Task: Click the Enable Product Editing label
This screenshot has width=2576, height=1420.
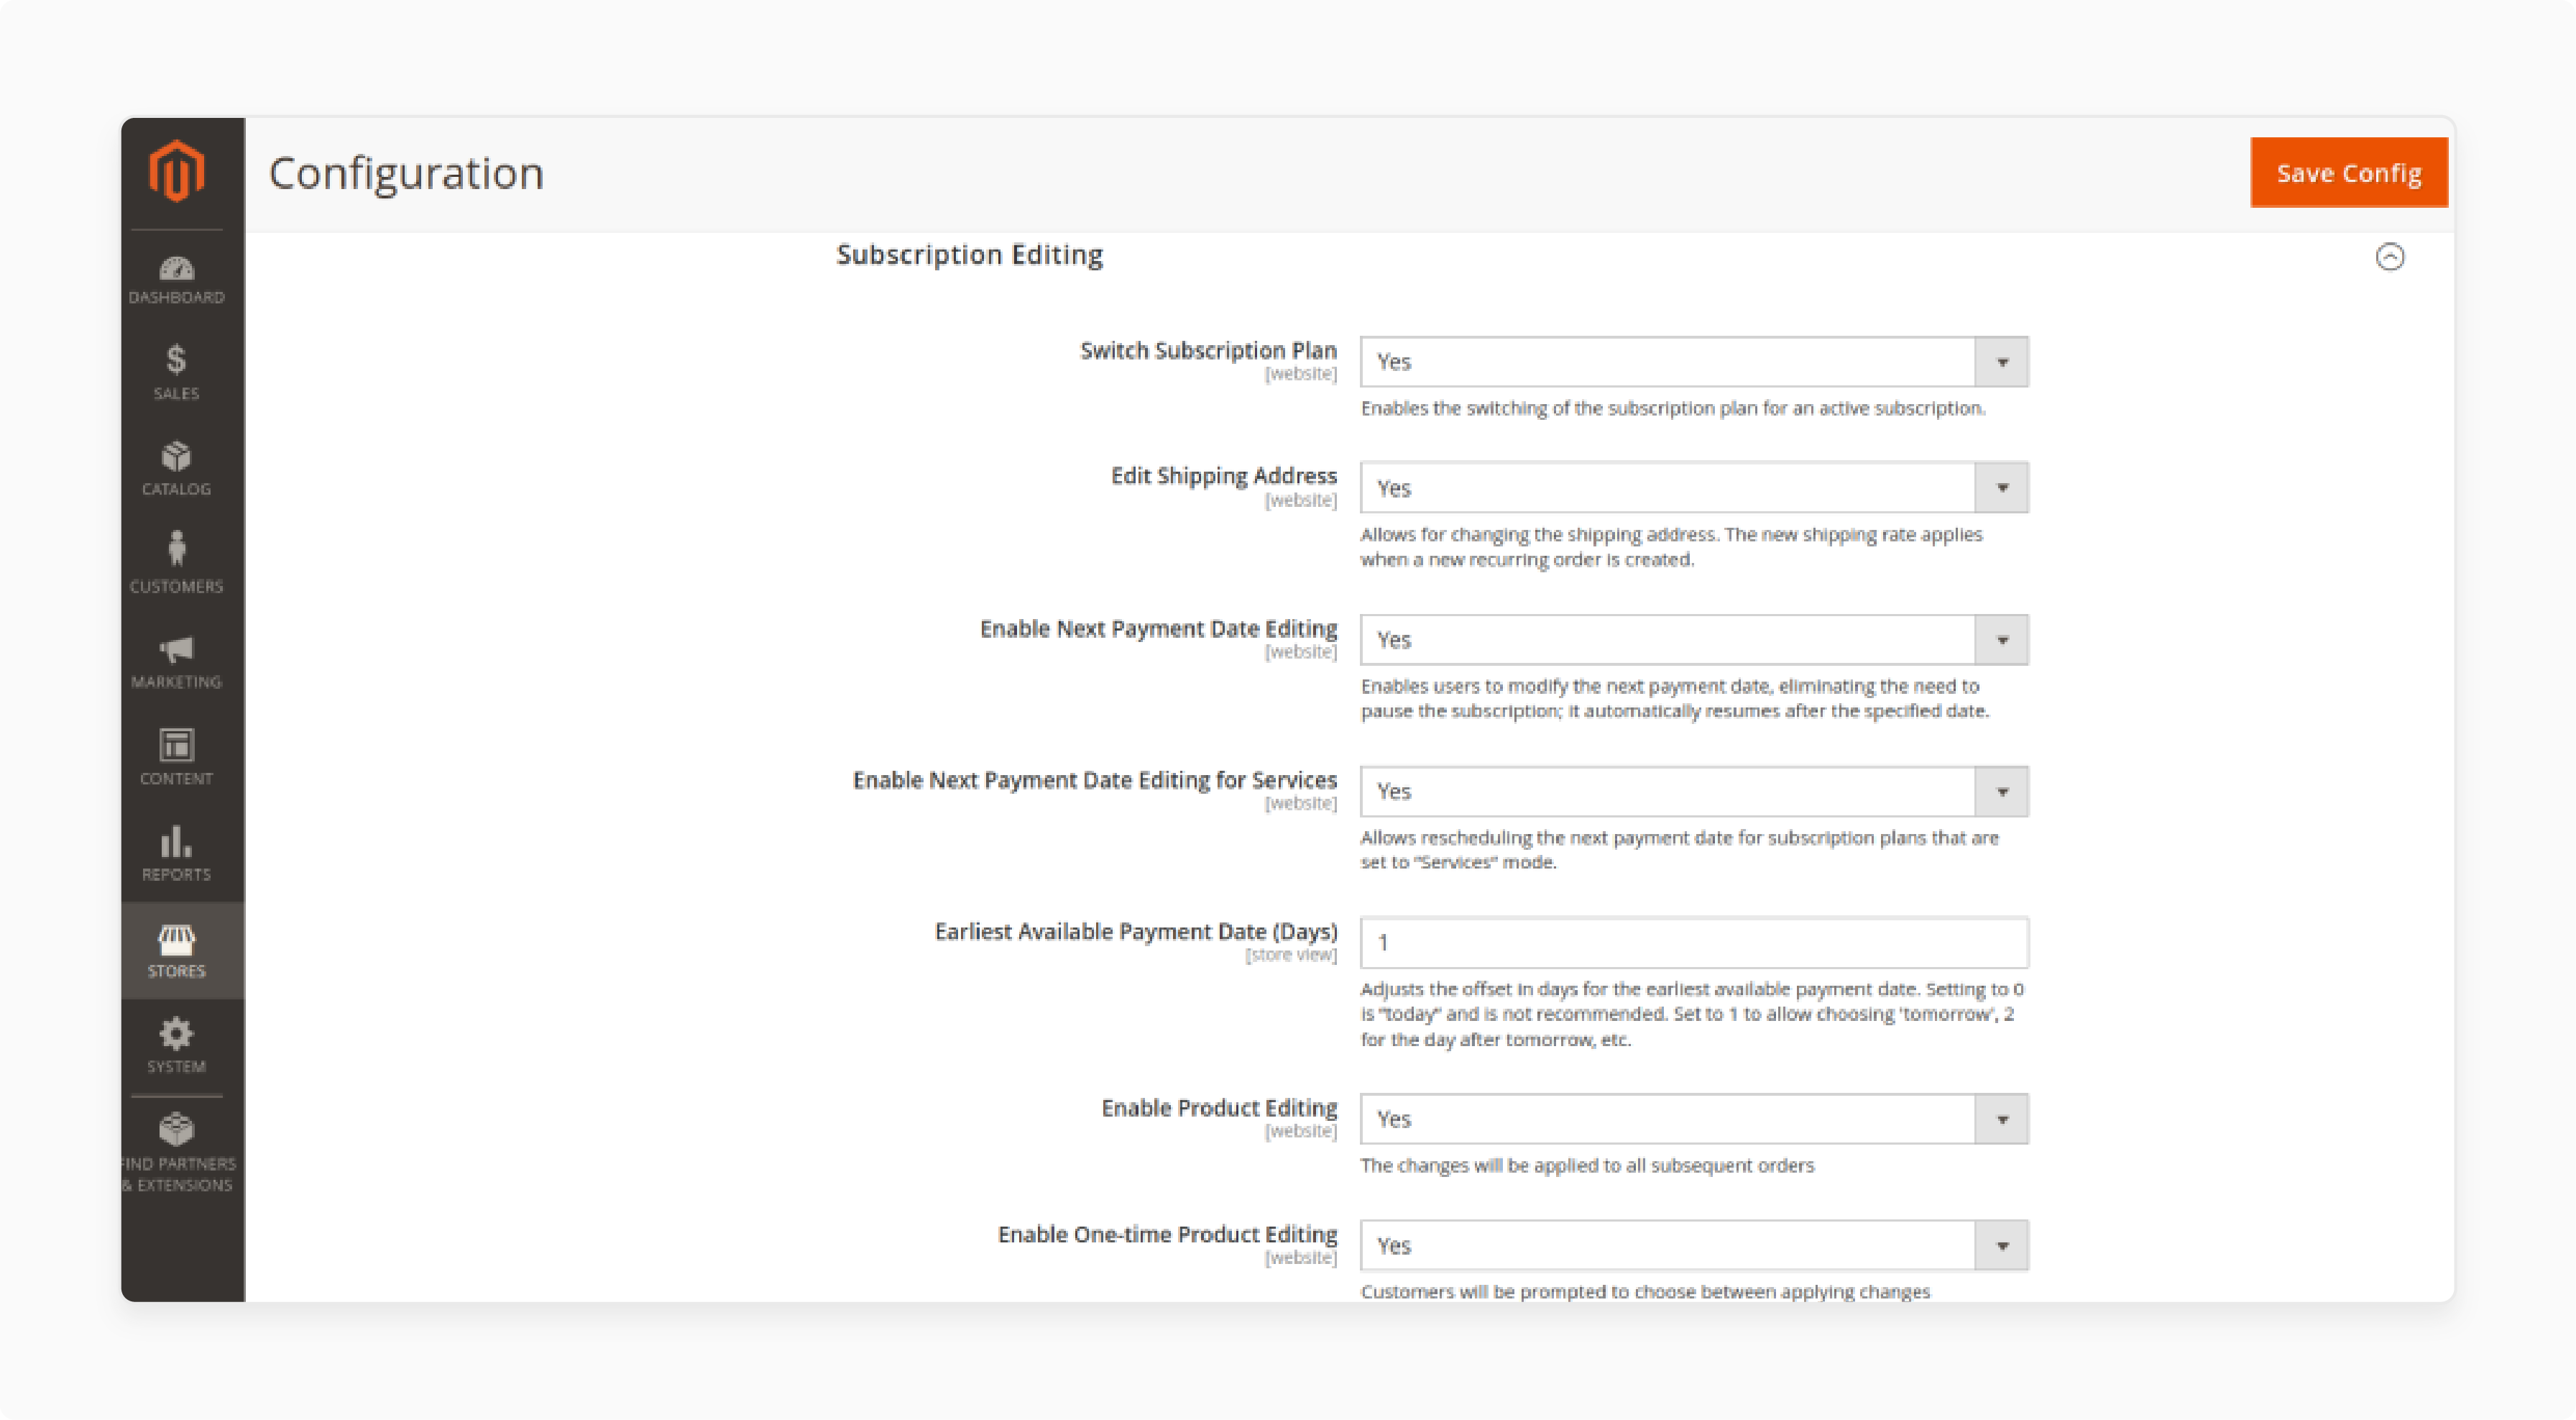Action: [x=1219, y=1108]
